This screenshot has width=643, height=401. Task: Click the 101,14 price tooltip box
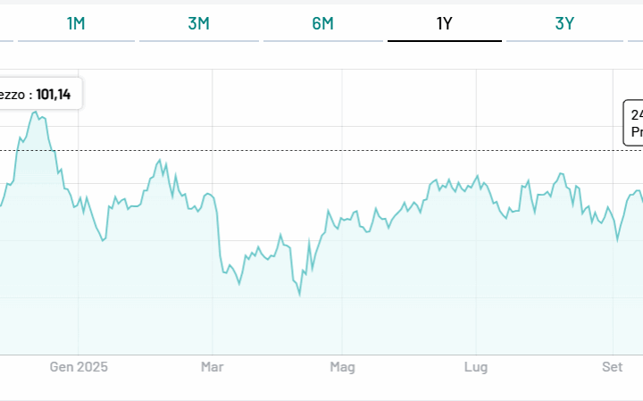(x=40, y=93)
